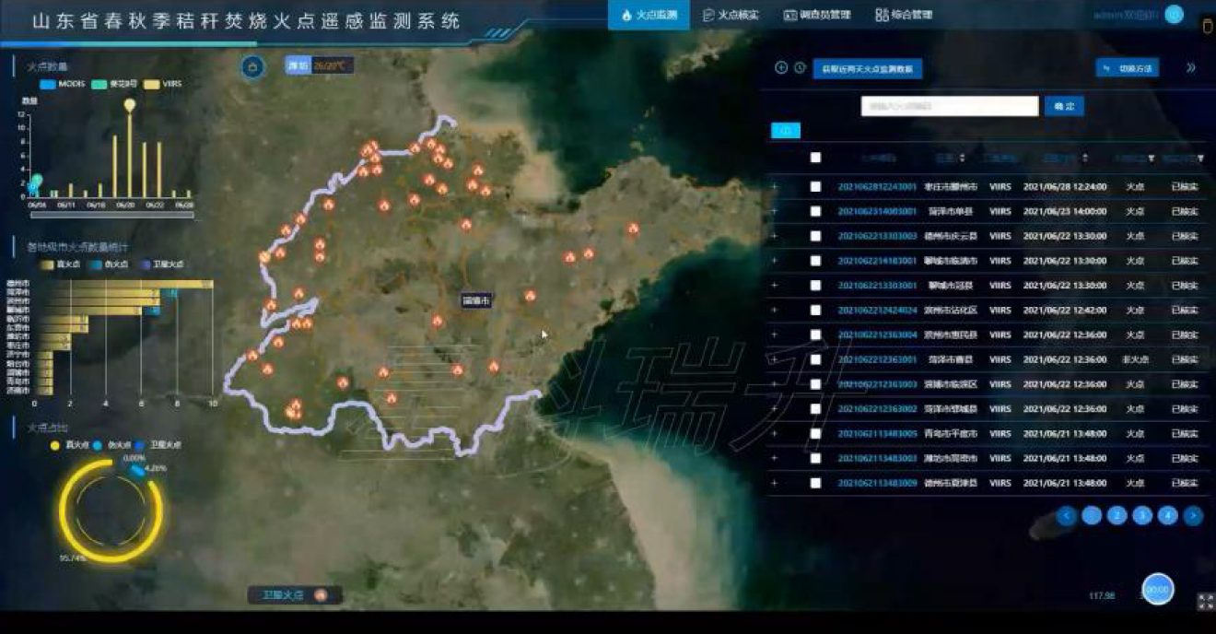Image resolution: width=1216 pixels, height=634 pixels.
Task: Click the clock history icon
Action: (800, 67)
